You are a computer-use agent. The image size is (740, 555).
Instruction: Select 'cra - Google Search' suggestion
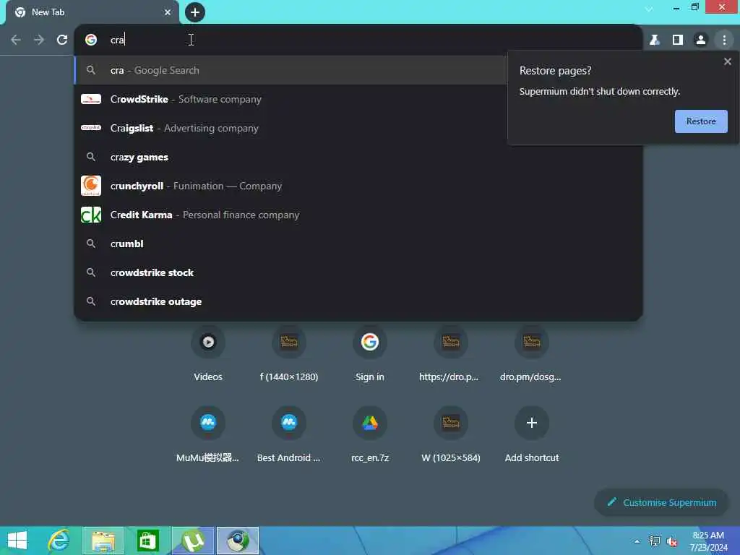point(291,70)
